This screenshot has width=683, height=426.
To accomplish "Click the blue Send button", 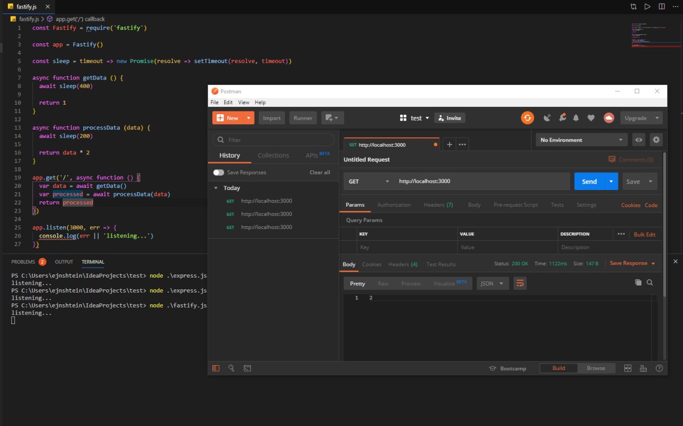I will click(589, 182).
